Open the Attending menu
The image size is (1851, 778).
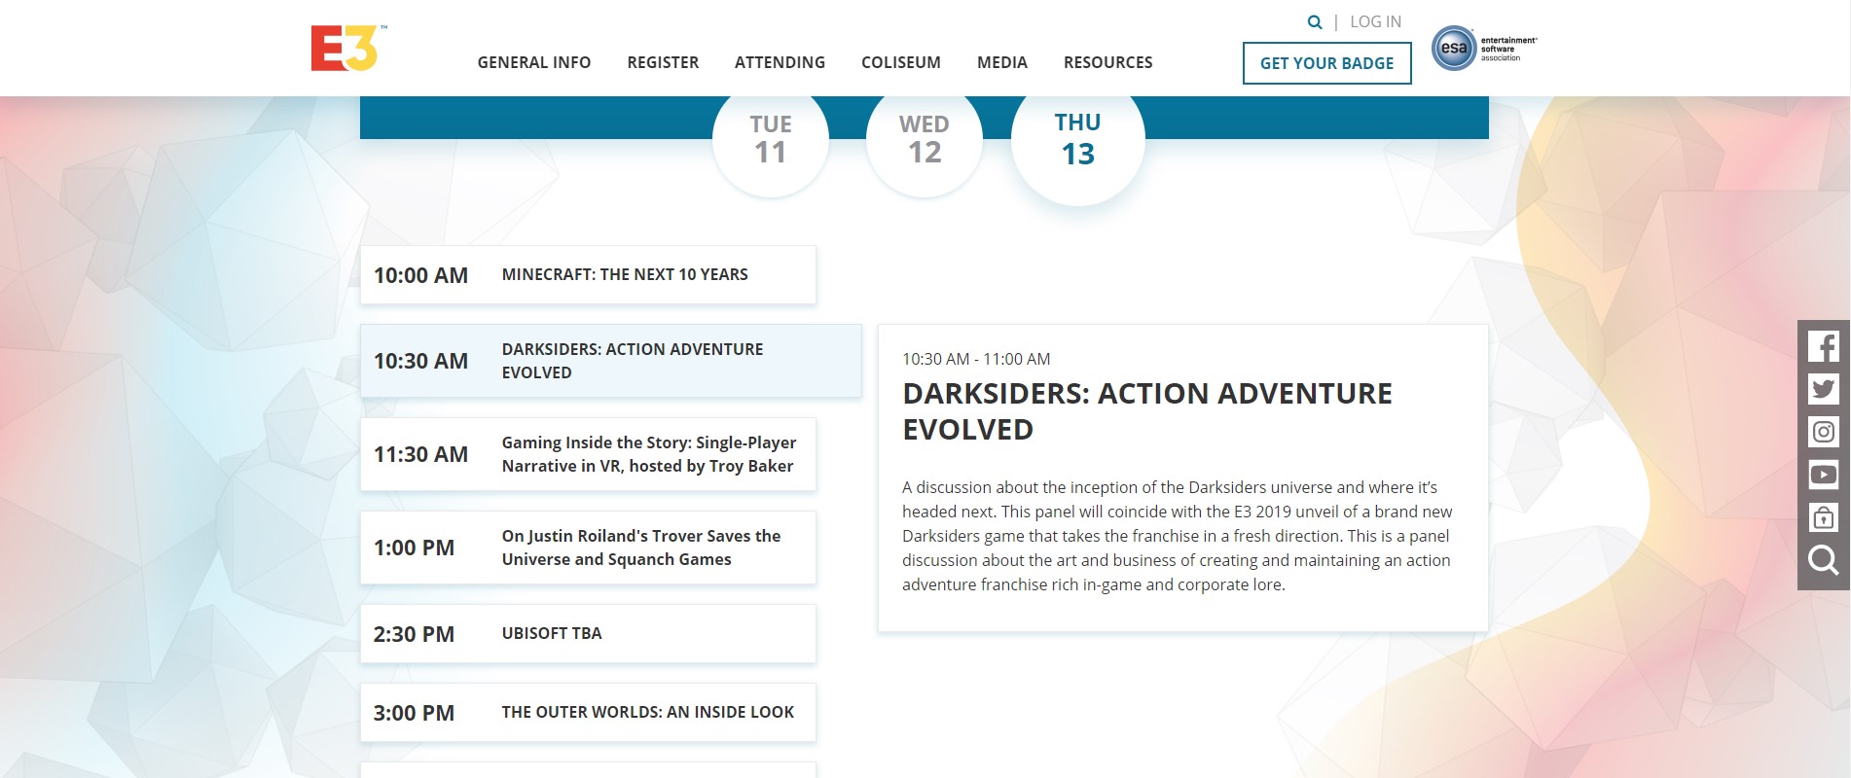coord(780,62)
